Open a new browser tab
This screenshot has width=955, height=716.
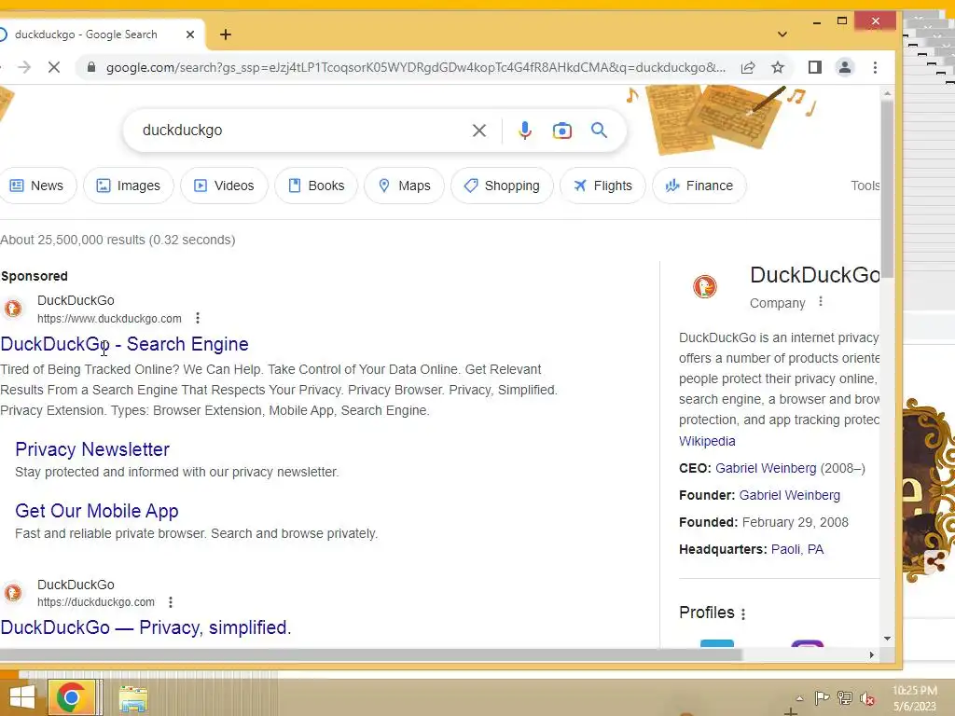click(226, 34)
